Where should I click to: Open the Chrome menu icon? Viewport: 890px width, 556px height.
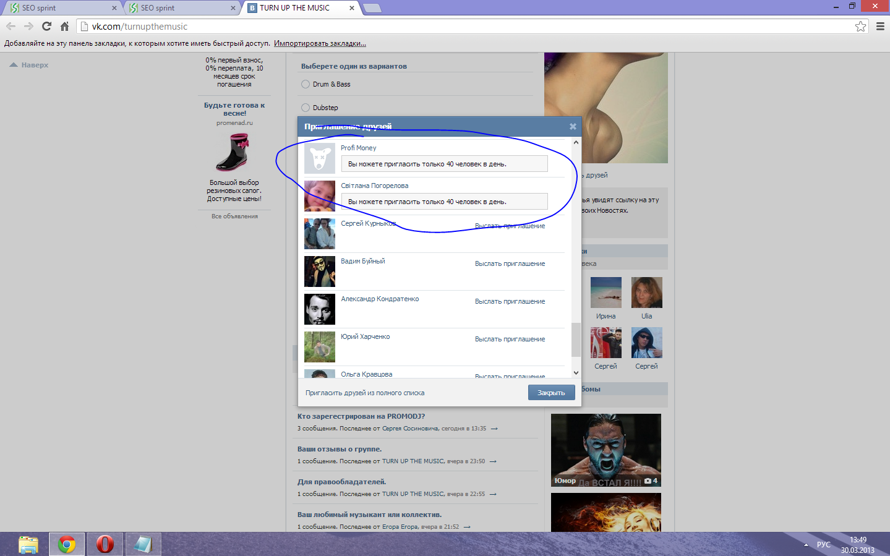coord(880,26)
